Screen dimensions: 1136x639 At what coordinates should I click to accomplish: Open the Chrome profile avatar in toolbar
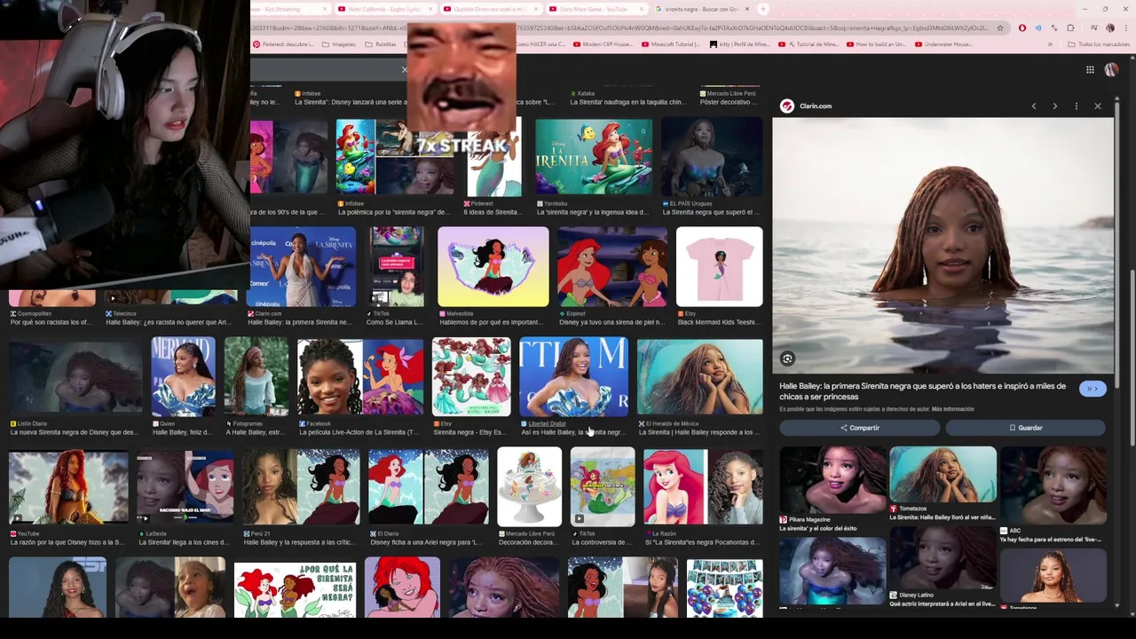point(1109,28)
